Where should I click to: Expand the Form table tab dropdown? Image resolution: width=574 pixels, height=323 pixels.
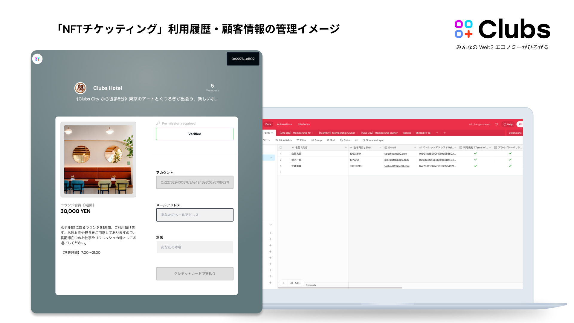pos(272,133)
